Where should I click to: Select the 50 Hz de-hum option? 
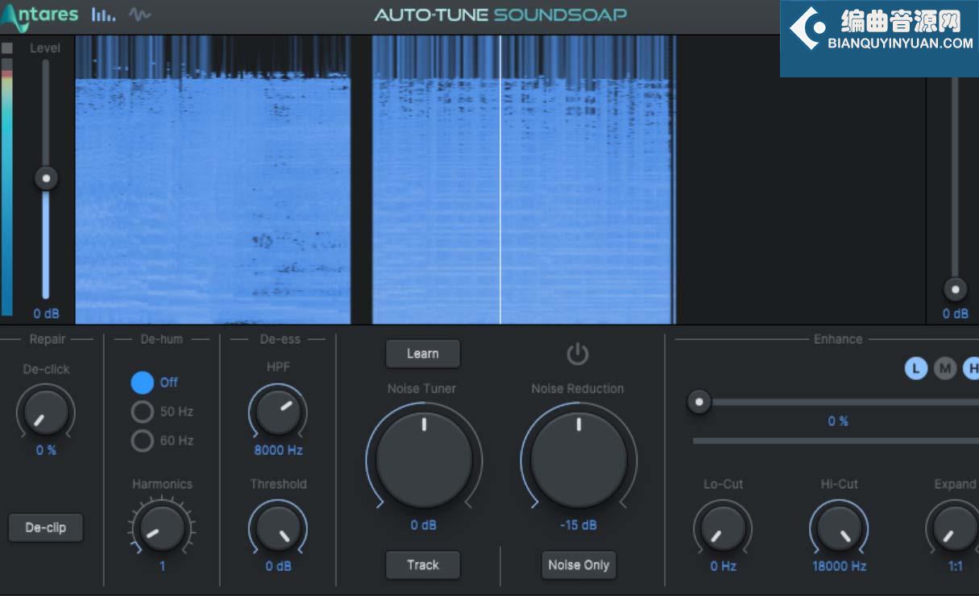pyautogui.click(x=143, y=412)
